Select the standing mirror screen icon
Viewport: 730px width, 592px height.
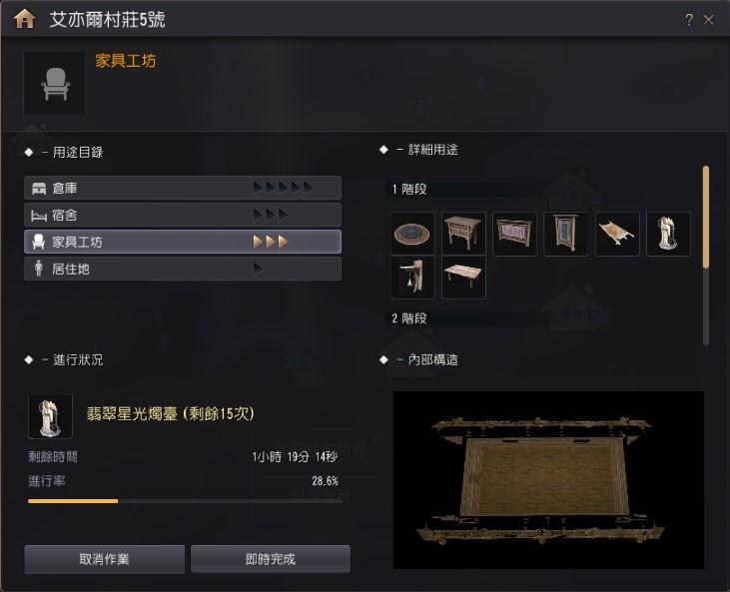coord(565,234)
